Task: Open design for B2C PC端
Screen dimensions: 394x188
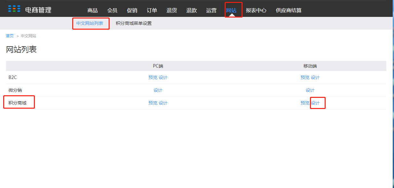Action: pos(163,77)
